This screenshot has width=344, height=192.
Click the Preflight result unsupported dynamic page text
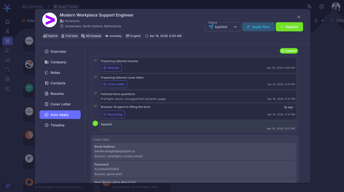coord(133,99)
